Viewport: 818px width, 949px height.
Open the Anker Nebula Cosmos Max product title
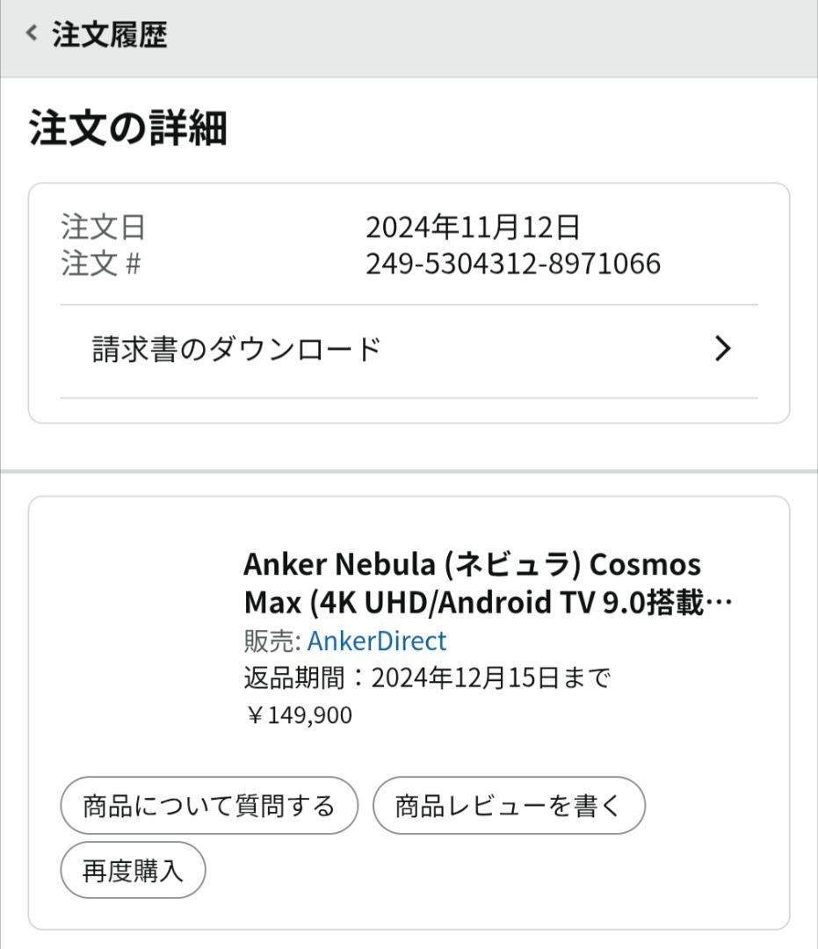473,583
